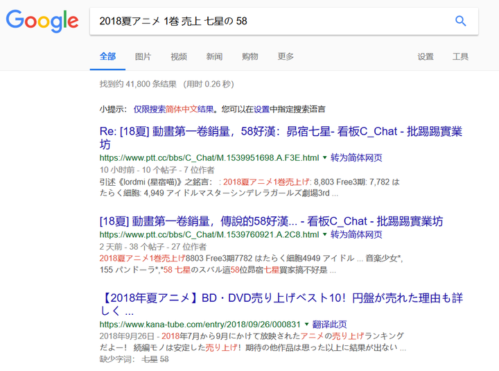Click the struck-through 七星 58 missing words
The width and height of the screenshot is (499, 371).
[x=155, y=359]
